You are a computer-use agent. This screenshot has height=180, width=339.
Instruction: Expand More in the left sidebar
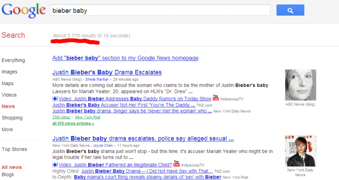[x=7, y=130]
